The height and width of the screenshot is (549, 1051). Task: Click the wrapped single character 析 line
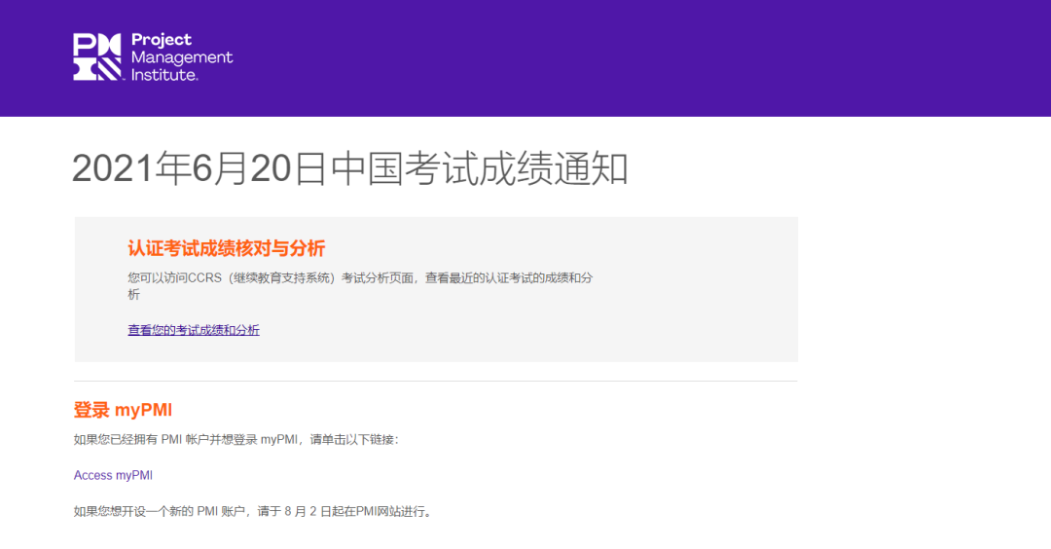pos(134,295)
